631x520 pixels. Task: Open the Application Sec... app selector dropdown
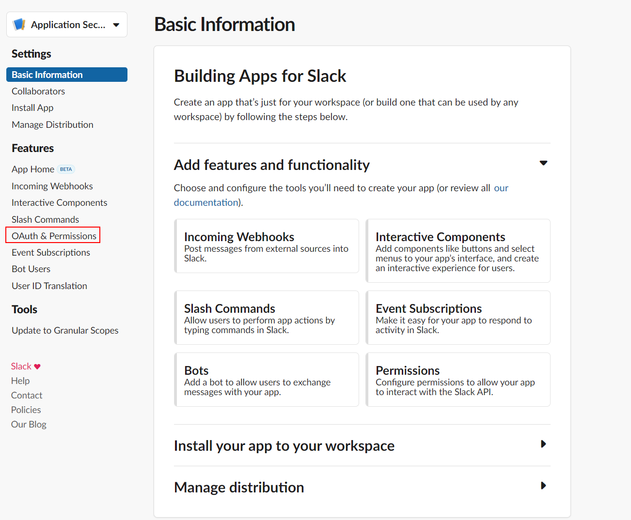[67, 24]
